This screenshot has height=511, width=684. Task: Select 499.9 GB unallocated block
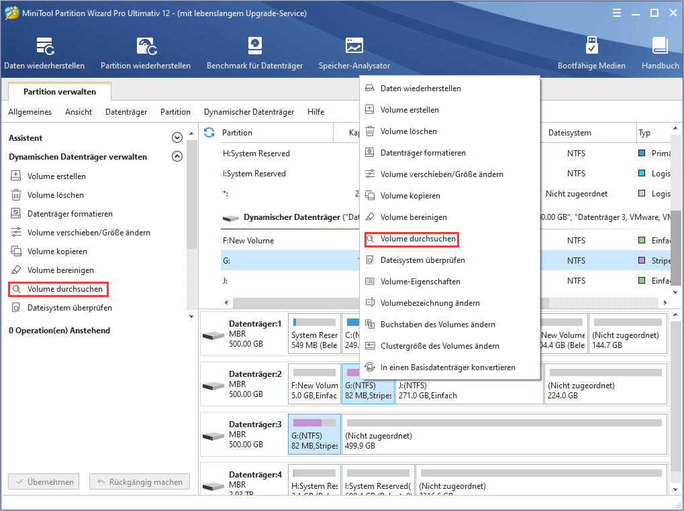tap(504, 435)
